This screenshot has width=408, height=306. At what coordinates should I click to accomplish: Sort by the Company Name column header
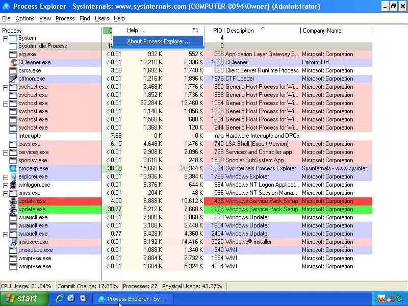click(x=337, y=31)
